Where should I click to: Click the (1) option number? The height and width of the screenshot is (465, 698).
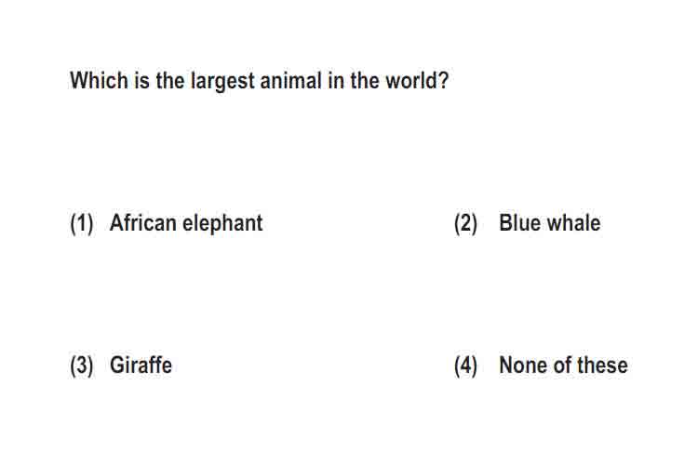tap(82, 223)
